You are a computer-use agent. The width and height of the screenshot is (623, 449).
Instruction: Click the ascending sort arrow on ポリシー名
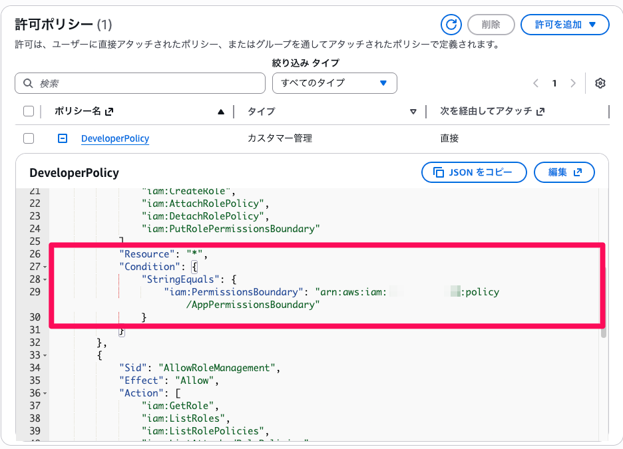pos(221,112)
